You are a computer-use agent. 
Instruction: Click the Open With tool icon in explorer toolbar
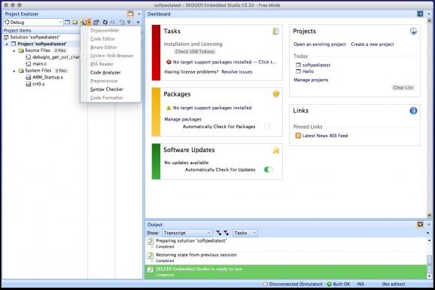tap(83, 23)
